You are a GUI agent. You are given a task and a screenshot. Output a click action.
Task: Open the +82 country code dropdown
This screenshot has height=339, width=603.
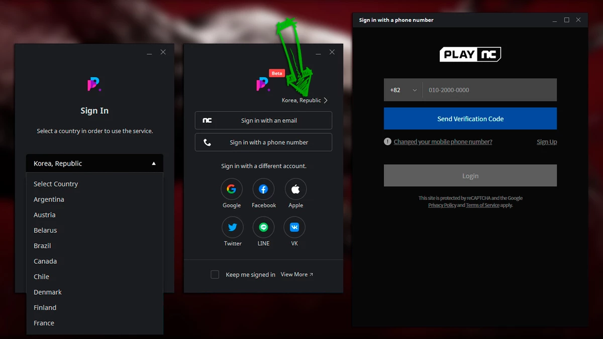click(x=403, y=89)
